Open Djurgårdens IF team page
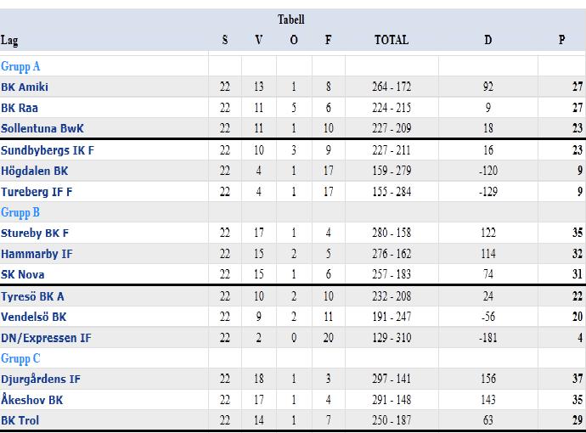 point(41,380)
